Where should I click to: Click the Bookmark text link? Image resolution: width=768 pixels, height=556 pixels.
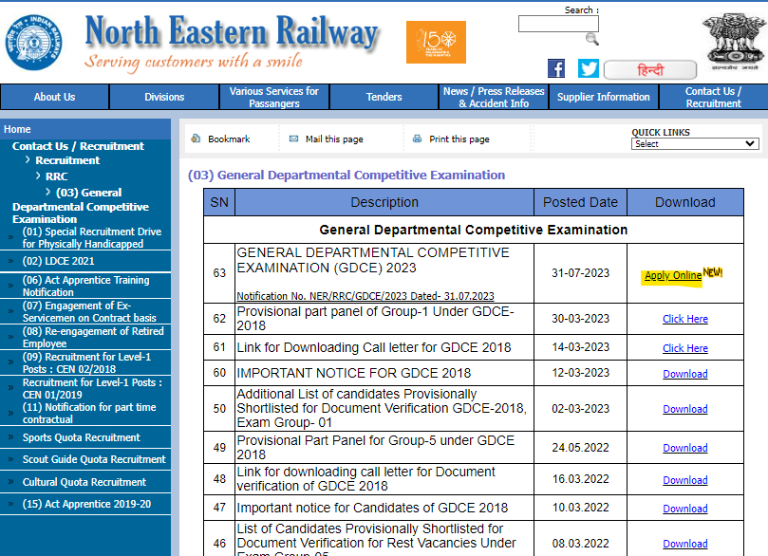[x=229, y=139]
